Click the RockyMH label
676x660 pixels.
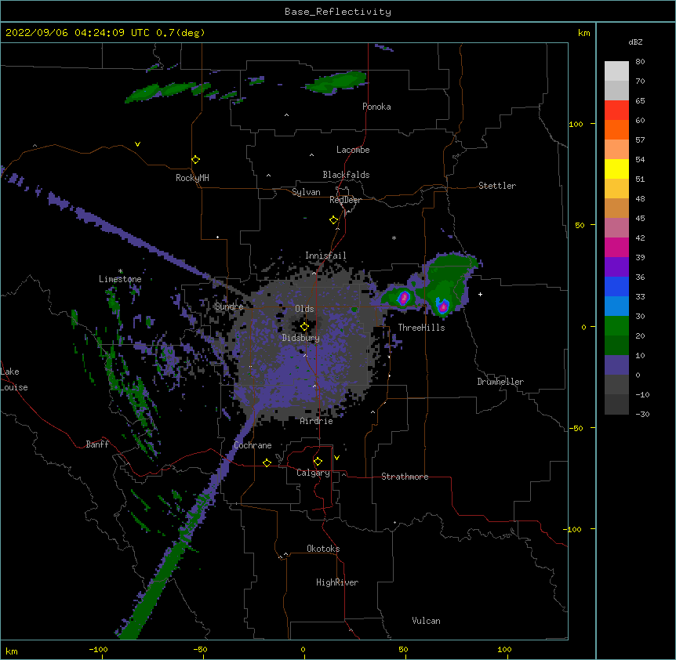coord(192,178)
